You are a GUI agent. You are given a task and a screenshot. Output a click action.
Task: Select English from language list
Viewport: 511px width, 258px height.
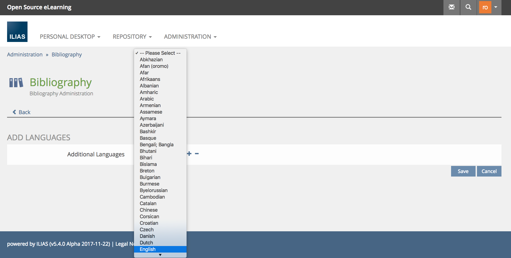(x=148, y=249)
